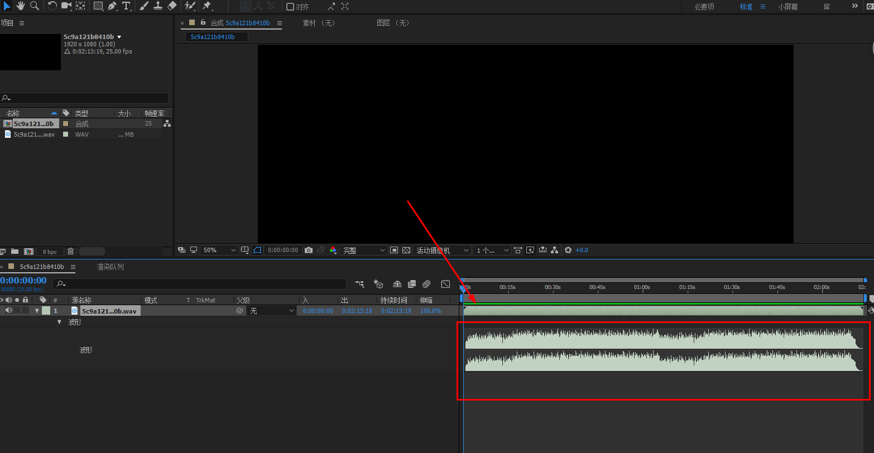874x453 pixels.
Task: Select the 5c9a121....wav item in Project panel
Action: coord(34,134)
